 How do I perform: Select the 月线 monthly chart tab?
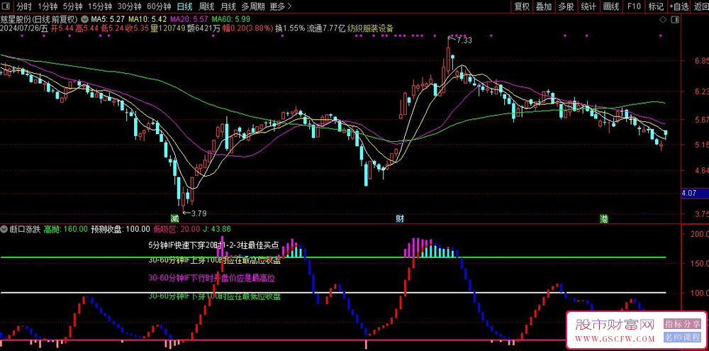pyautogui.click(x=228, y=6)
